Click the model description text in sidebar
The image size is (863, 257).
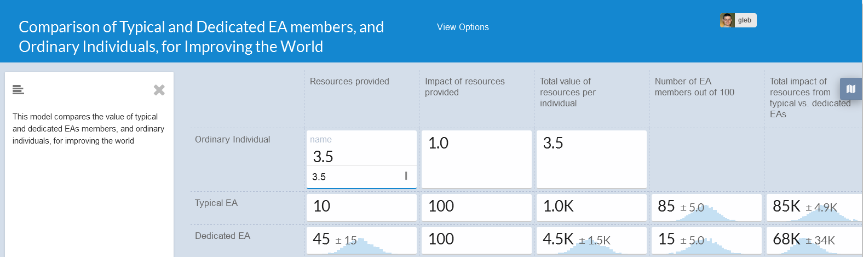[88, 129]
